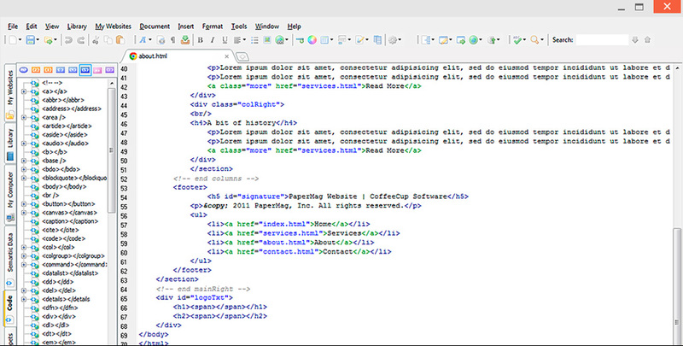Image resolution: width=683 pixels, height=346 pixels.
Task: Select the <datalist></datalist> tag item
Action: [x=70, y=273]
